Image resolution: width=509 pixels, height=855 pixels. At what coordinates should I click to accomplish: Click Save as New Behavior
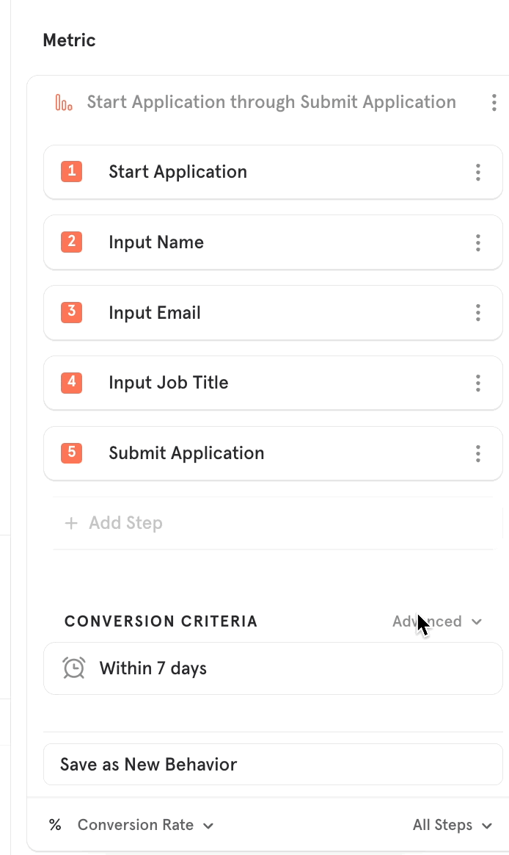pos(147,764)
